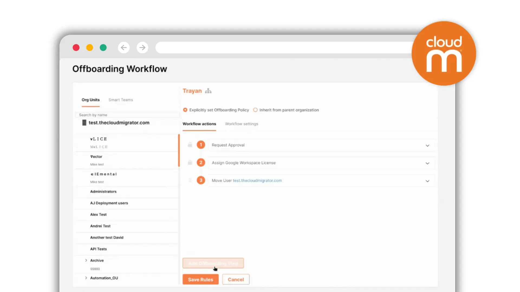Click the browser forward arrow button

tap(142, 48)
